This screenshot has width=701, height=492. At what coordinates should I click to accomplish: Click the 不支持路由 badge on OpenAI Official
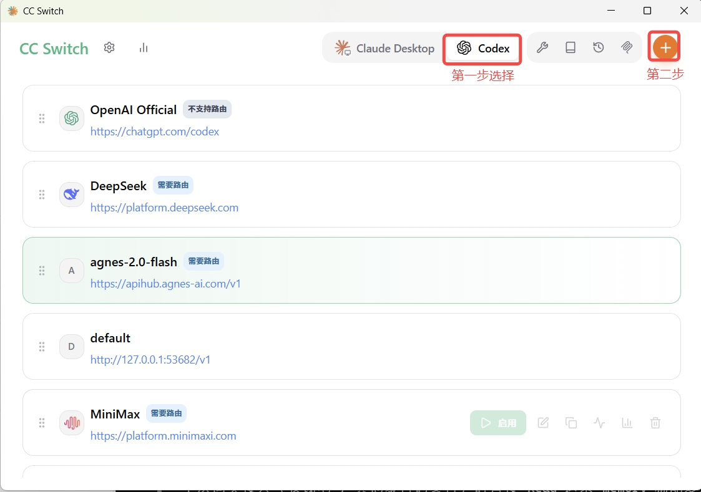(207, 109)
